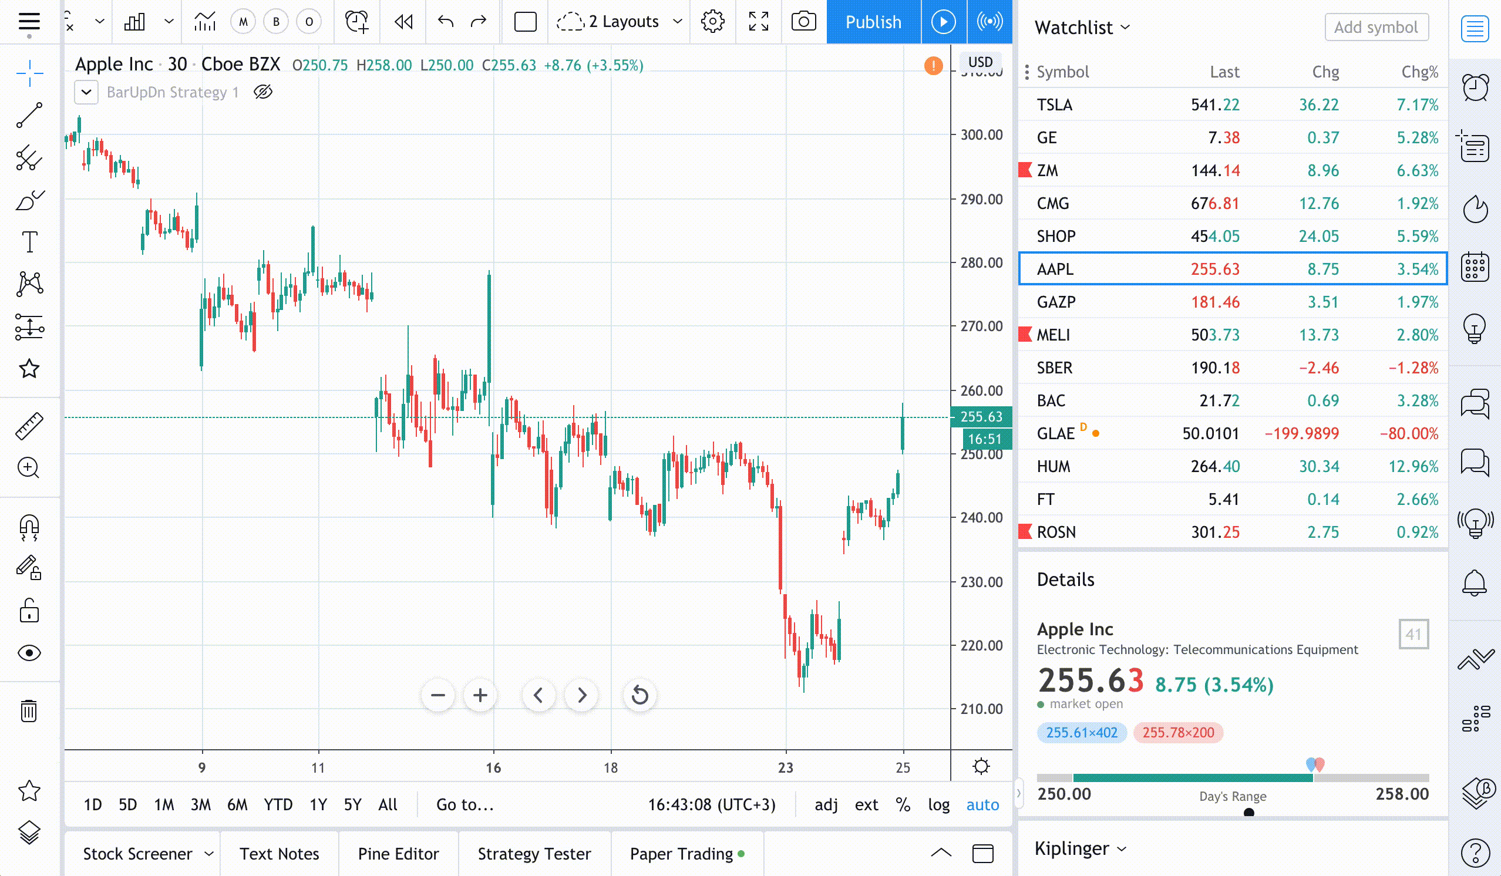Viewport: 1501px width, 876px height.
Task: Select the ruler Measure tool
Action: click(x=29, y=426)
